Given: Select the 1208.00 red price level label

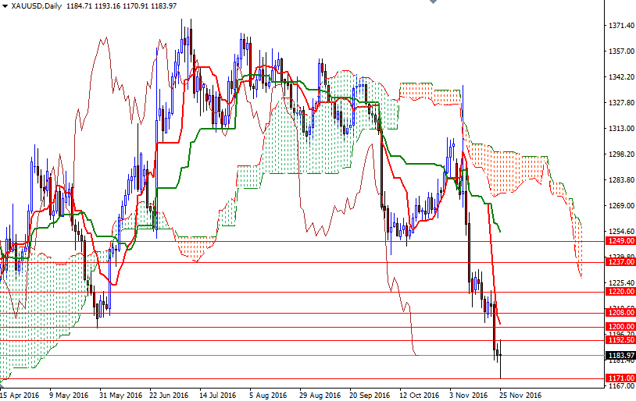Looking at the screenshot, I should pos(620,313).
